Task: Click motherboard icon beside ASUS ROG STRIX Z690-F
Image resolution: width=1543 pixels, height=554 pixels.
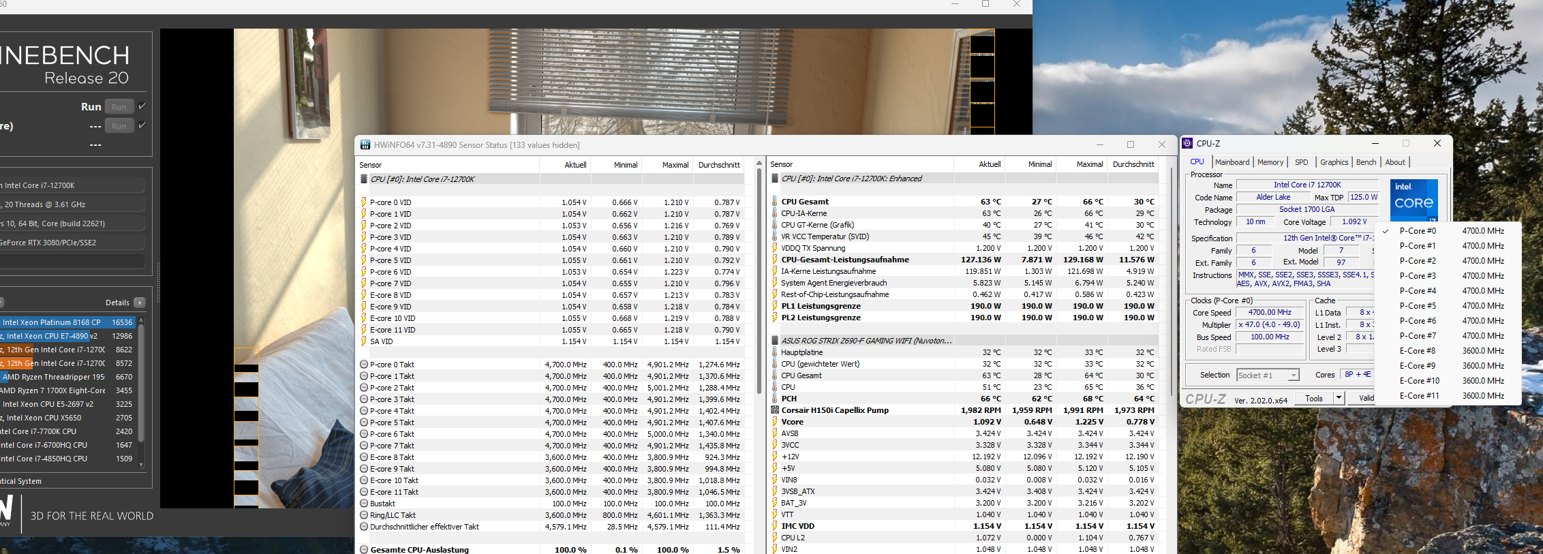Action: click(775, 341)
